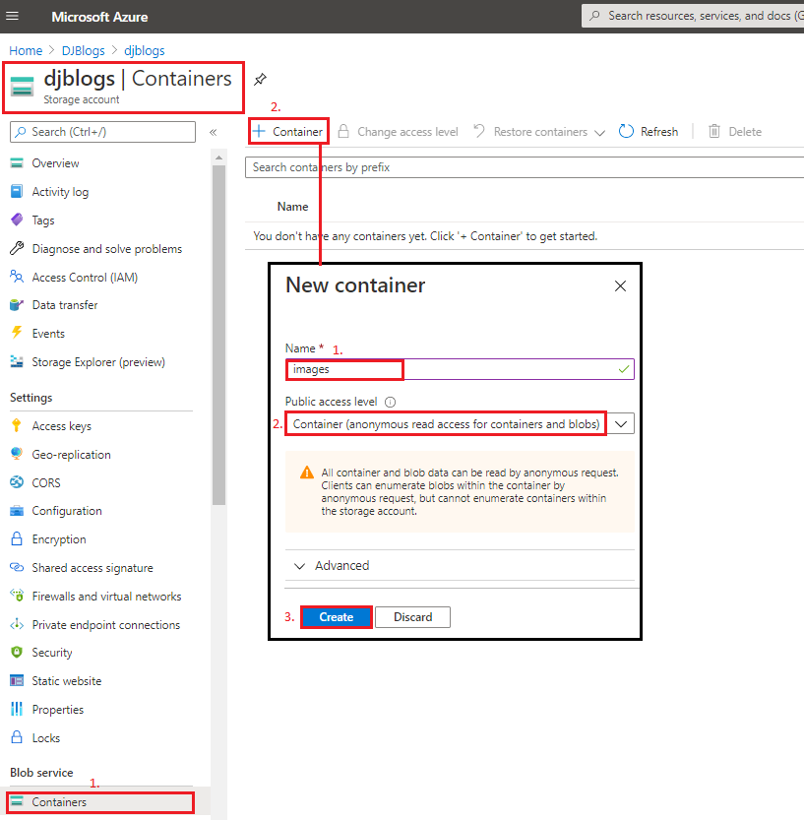Open Containers under Blob service
804x820 pixels.
coord(99,802)
